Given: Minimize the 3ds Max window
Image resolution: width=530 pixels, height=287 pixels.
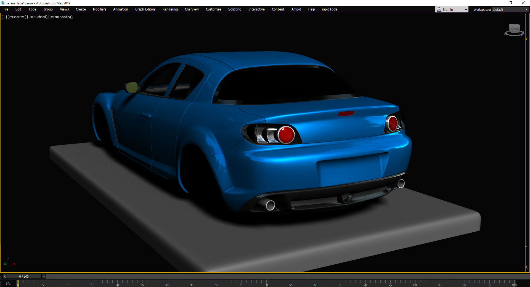Looking at the screenshot, I should click(498, 3).
